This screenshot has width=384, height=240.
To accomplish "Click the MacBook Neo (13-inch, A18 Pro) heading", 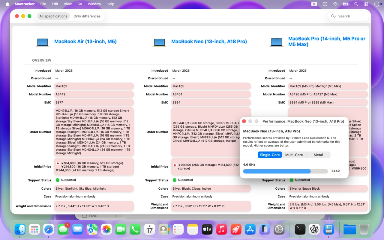I will click(209, 41).
